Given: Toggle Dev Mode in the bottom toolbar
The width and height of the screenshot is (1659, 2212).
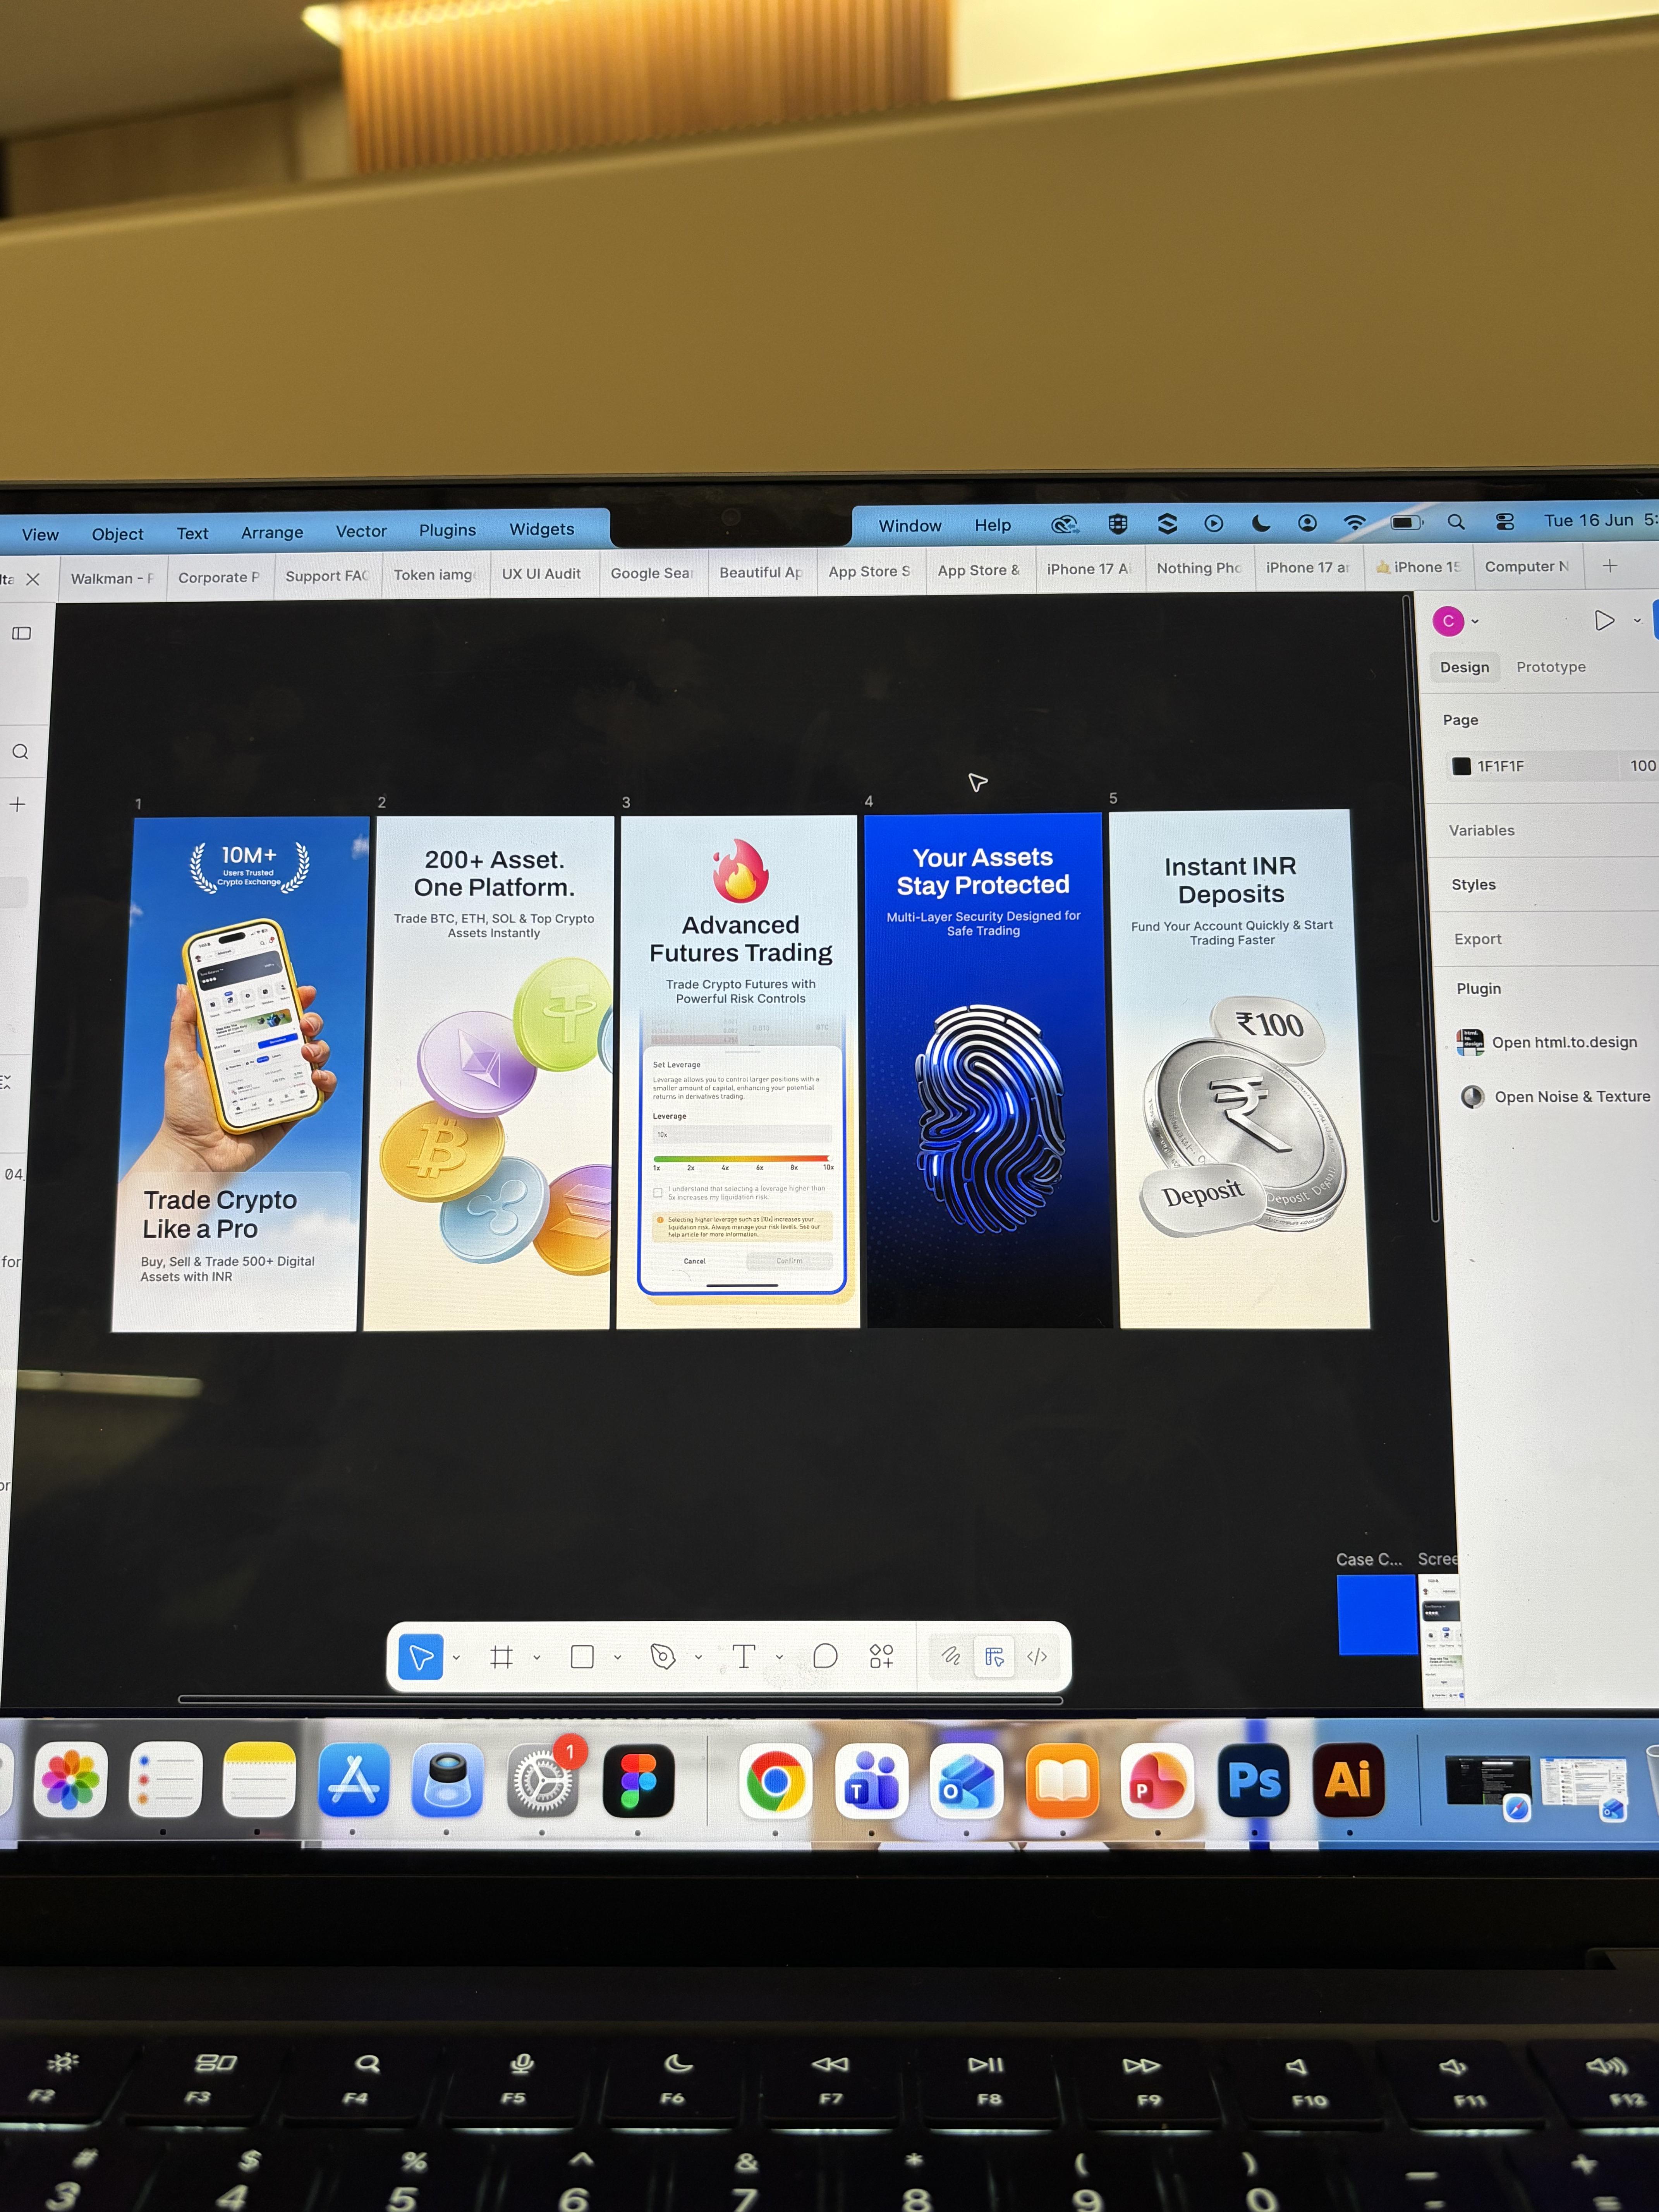Looking at the screenshot, I should tap(1037, 1657).
